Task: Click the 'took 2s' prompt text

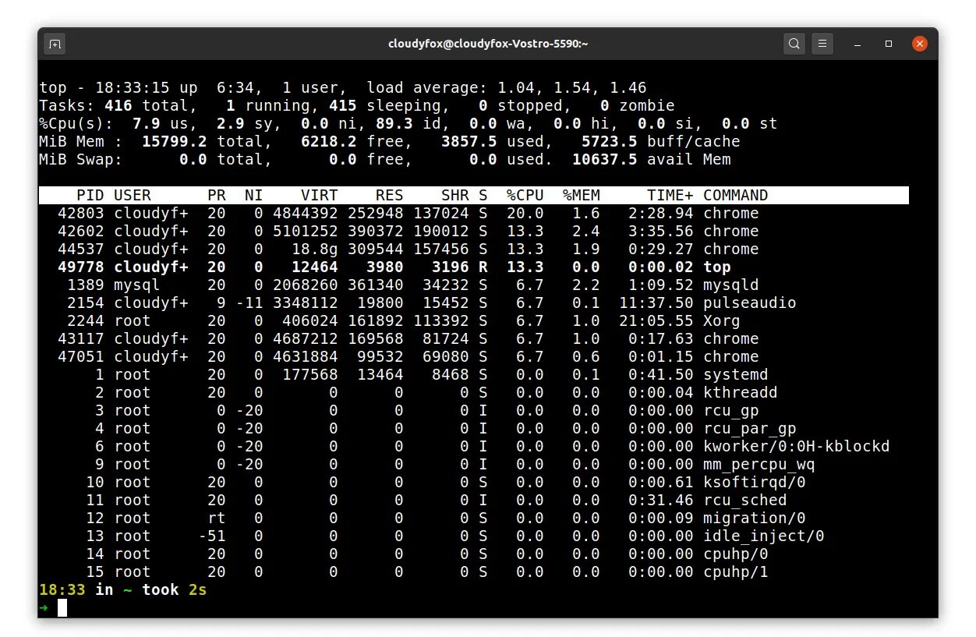Action: [175, 589]
